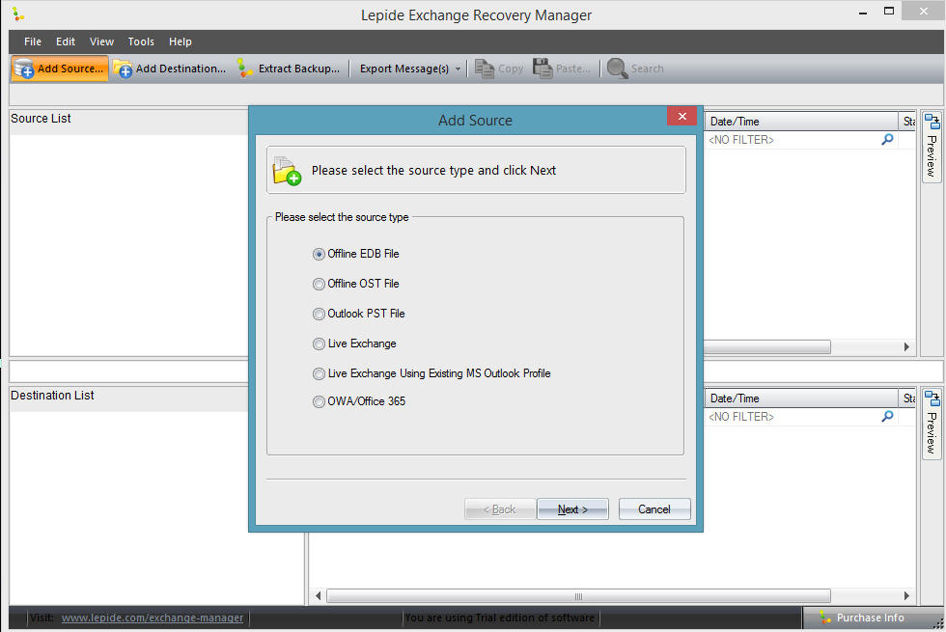
Task: Open the Edit menu
Action: click(66, 41)
